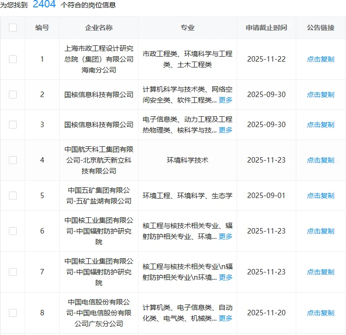Check the box for row 1
The height and width of the screenshot is (335, 346).
point(13,59)
